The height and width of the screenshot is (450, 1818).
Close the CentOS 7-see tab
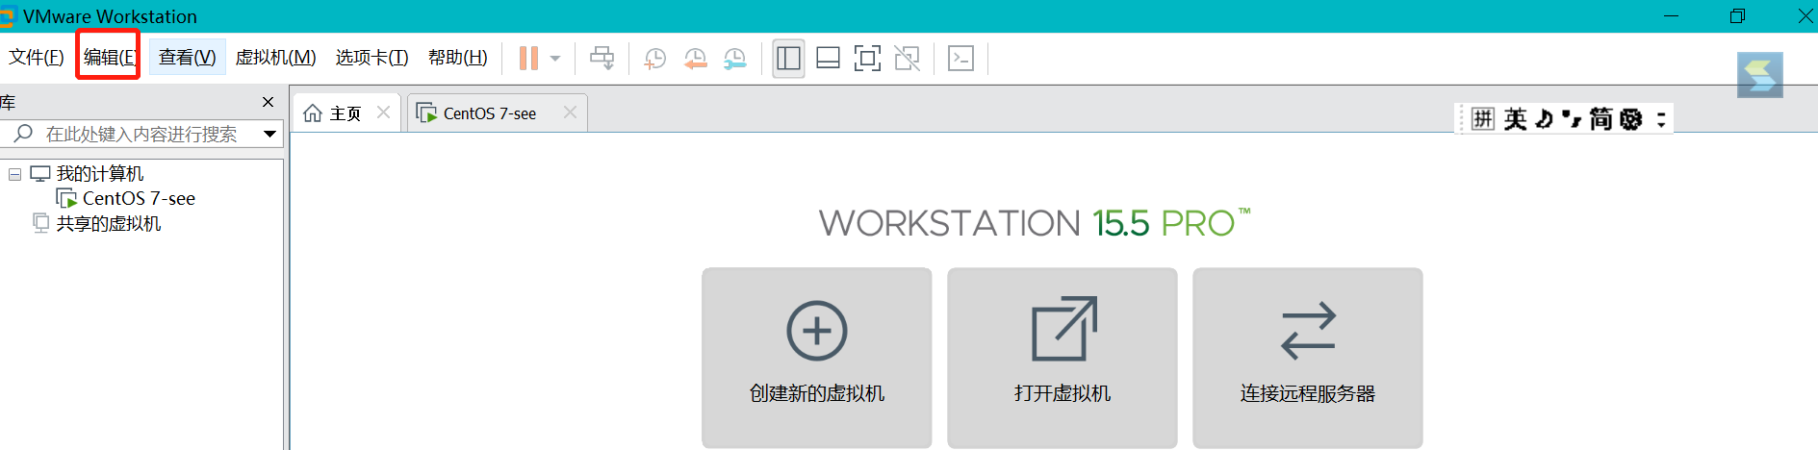570,112
